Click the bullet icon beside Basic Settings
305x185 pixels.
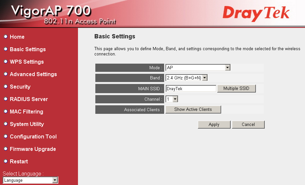(x=6, y=49)
